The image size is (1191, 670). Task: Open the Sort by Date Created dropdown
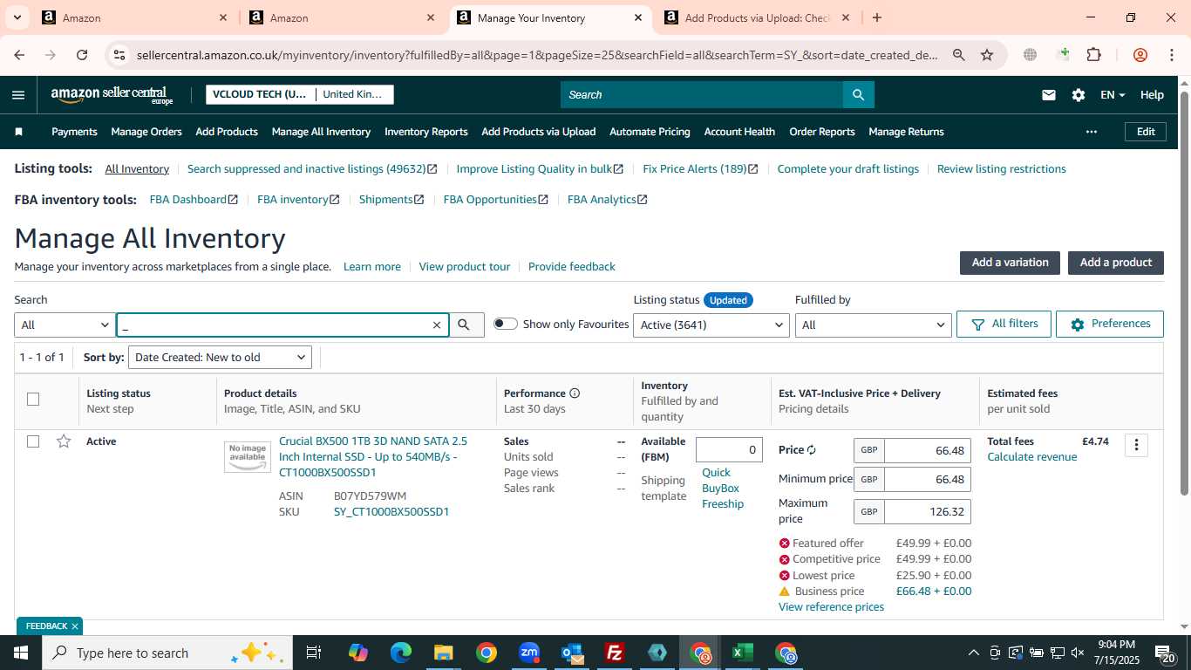[x=220, y=358]
